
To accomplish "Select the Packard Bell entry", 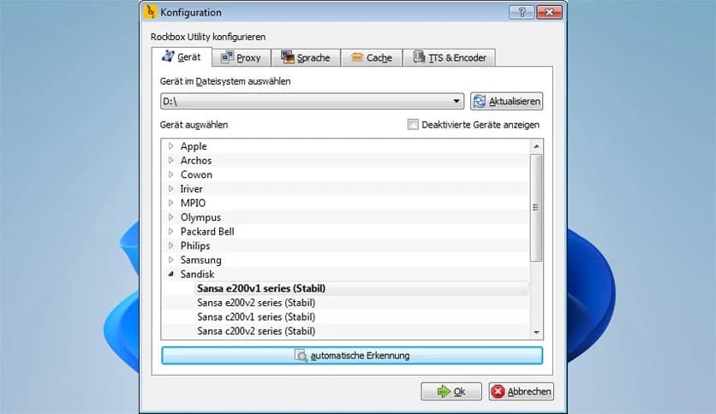I will click(x=207, y=231).
